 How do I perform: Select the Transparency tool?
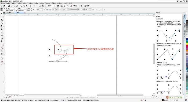click(2, 54)
